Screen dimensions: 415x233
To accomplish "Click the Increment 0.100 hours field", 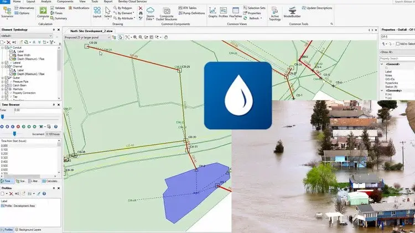I will tap(53, 134).
